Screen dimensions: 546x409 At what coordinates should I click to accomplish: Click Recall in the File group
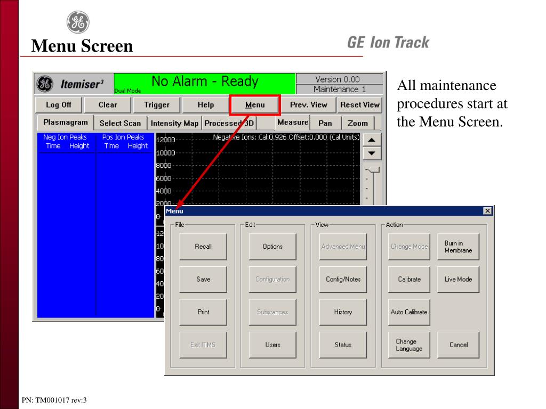click(203, 247)
